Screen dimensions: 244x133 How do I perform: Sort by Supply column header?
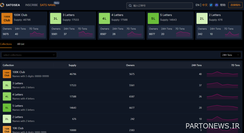click(72, 65)
